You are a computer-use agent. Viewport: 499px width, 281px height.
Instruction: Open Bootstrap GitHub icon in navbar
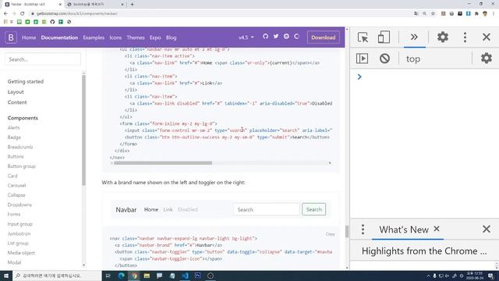point(265,37)
